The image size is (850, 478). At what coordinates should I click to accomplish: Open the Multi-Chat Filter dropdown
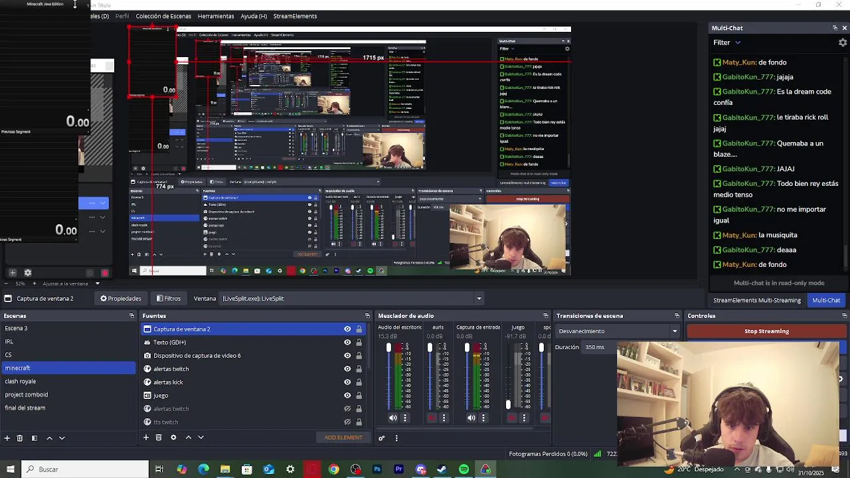727,42
